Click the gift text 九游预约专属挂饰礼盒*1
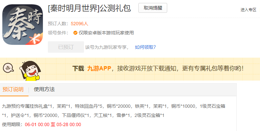 (x=27, y=106)
